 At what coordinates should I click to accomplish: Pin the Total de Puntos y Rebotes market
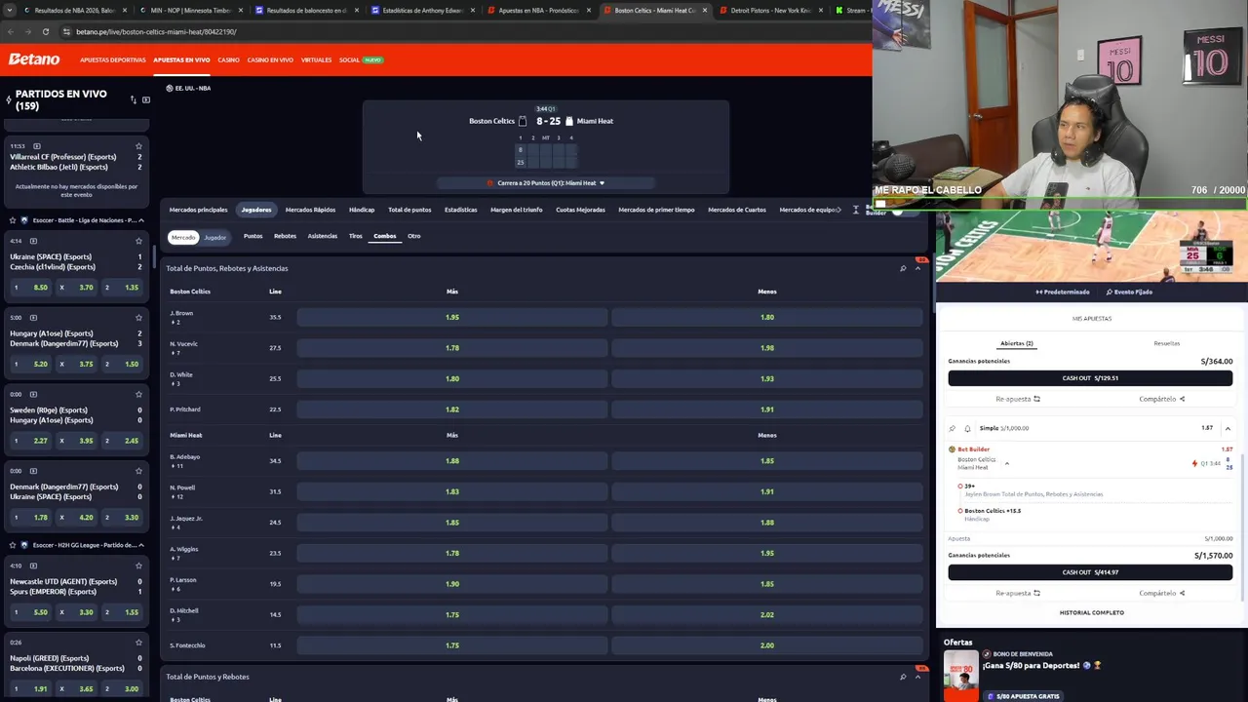pos(903,677)
